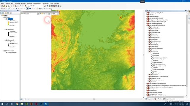Click the Цветной layer color ramp legend
The width and height of the screenshot is (190, 106).
pyautogui.click(x=8, y=23)
